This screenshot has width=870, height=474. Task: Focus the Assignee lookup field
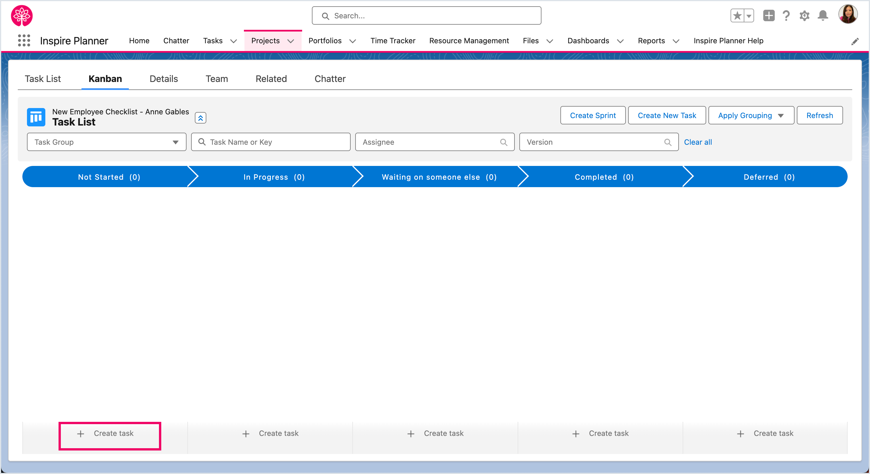click(435, 142)
